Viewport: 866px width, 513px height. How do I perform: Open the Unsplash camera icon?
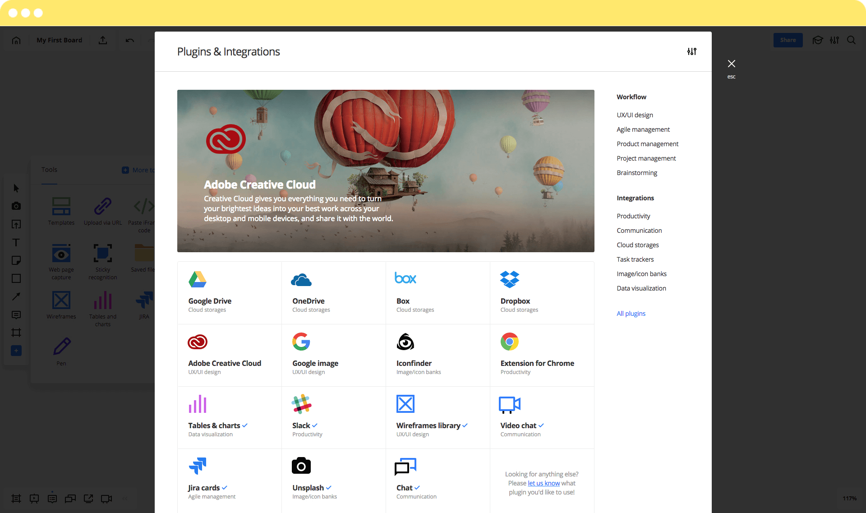[301, 466]
